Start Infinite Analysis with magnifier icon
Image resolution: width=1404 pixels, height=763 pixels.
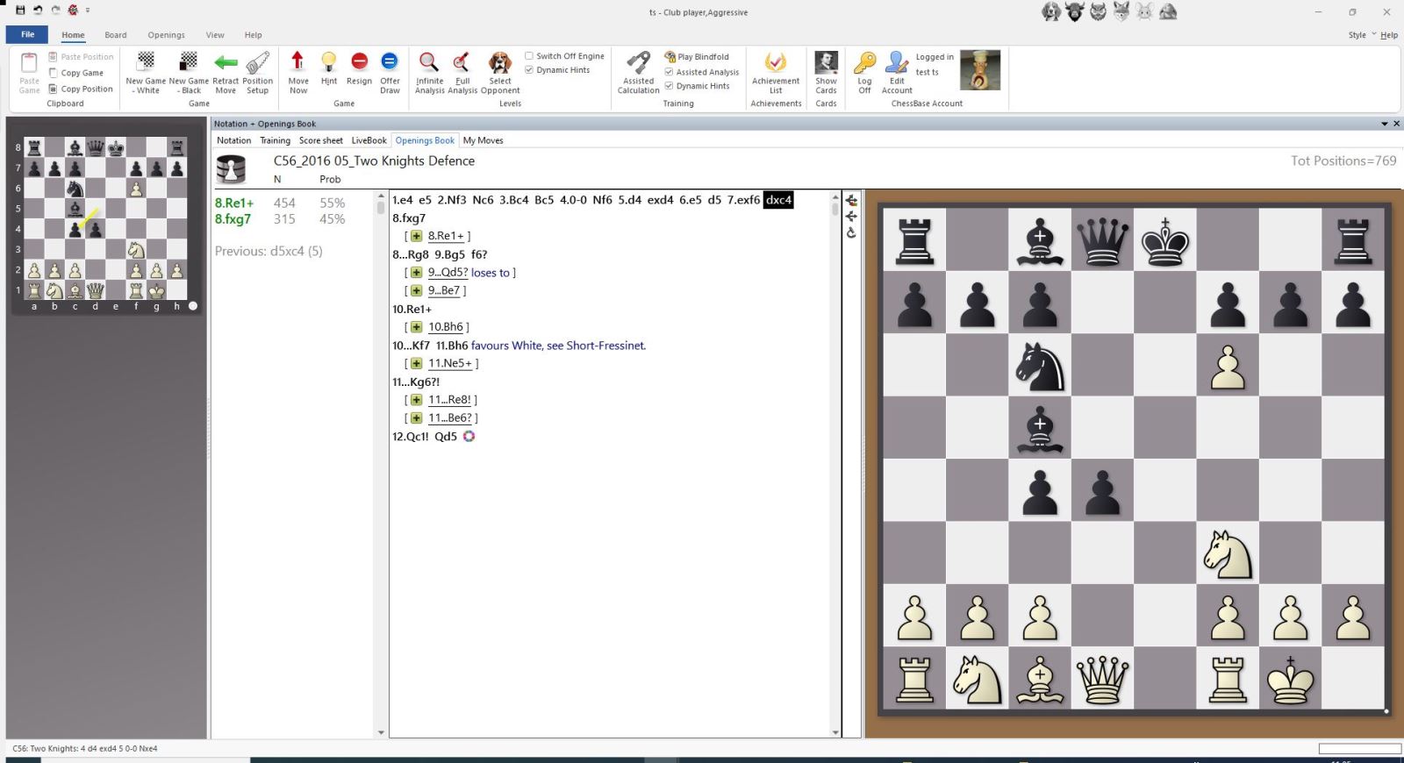click(x=429, y=63)
